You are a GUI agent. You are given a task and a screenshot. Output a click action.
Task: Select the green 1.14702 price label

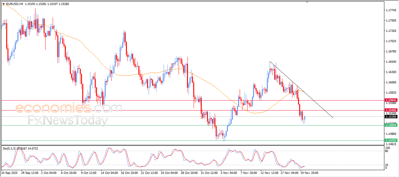[391, 140]
